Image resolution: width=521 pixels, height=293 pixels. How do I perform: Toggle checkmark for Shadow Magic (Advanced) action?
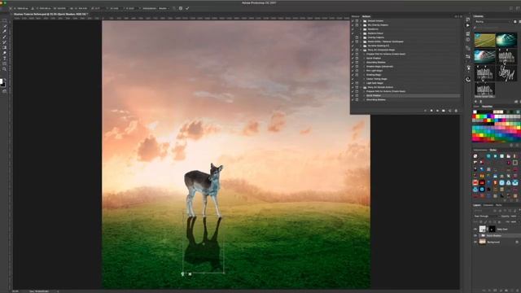point(352,67)
